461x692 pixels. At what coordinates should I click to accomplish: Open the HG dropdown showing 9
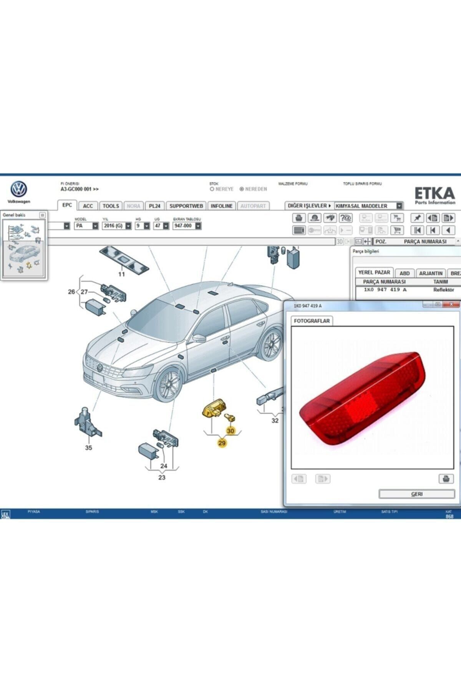[142, 226]
